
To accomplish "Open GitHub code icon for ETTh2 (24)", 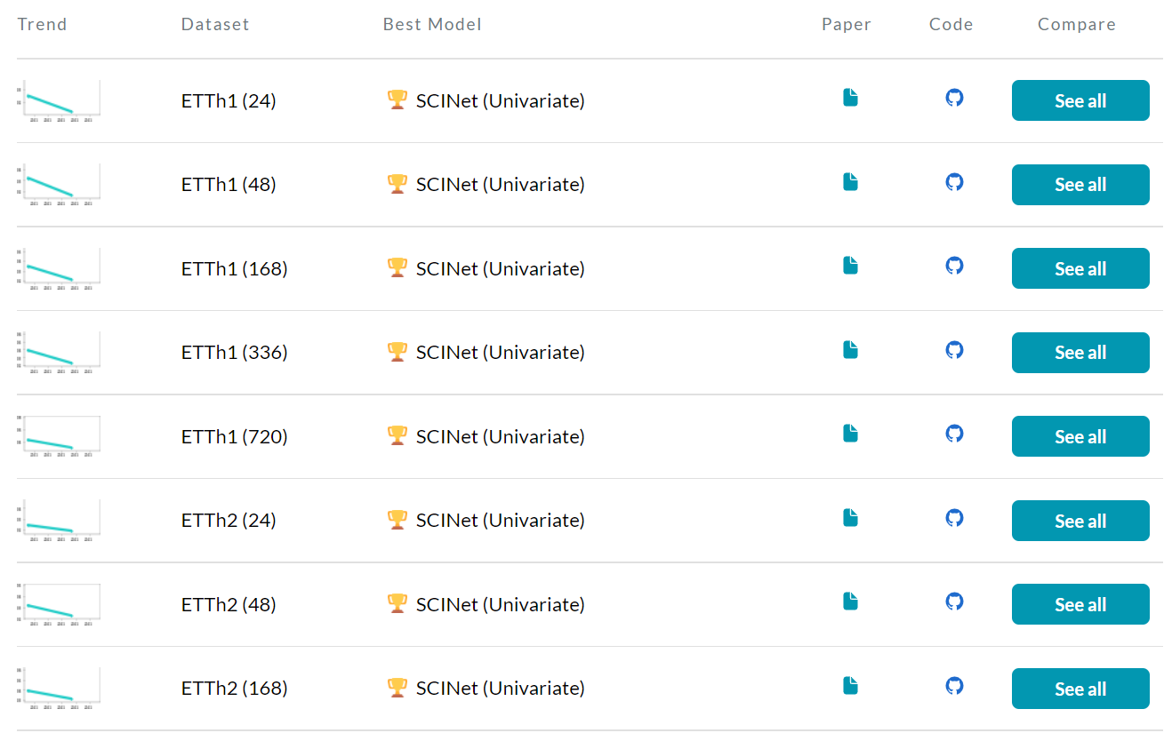I will pyautogui.click(x=954, y=518).
